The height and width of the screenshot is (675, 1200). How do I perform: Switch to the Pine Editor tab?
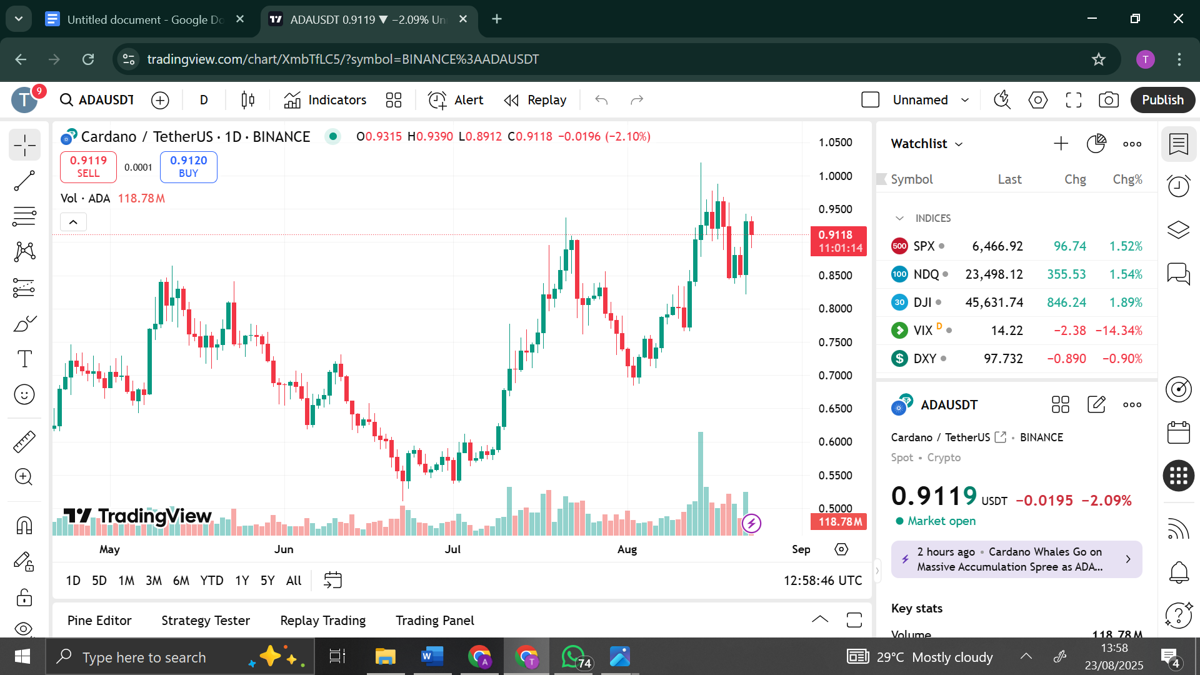click(99, 621)
